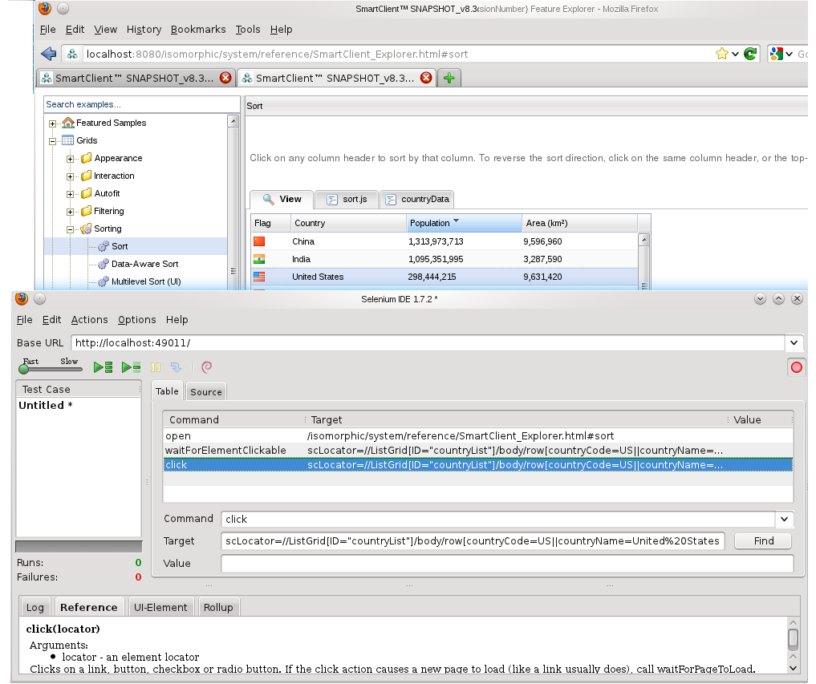The image size is (816, 684).
Task: Play current test case button
Action: [x=132, y=367]
